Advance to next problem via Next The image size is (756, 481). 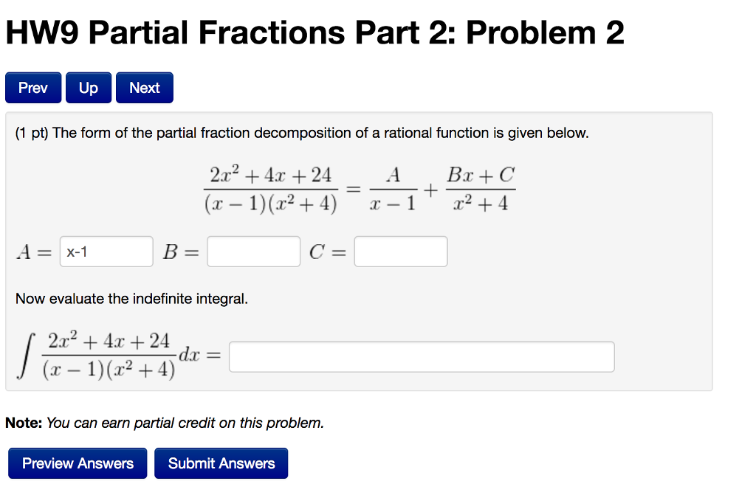(144, 87)
